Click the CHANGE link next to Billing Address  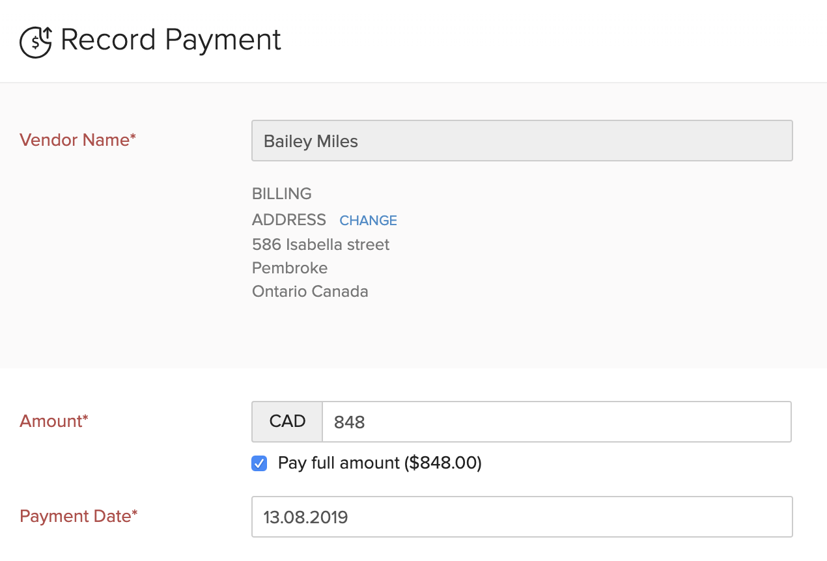(x=368, y=221)
